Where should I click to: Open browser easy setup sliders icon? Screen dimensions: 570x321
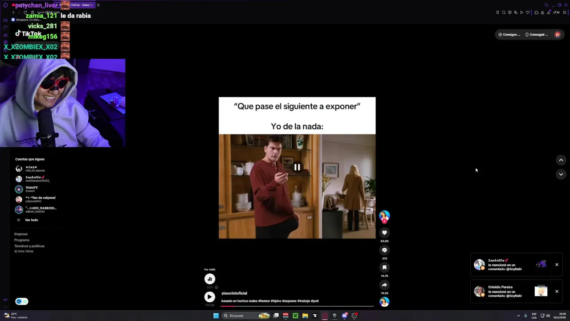(x=565, y=12)
